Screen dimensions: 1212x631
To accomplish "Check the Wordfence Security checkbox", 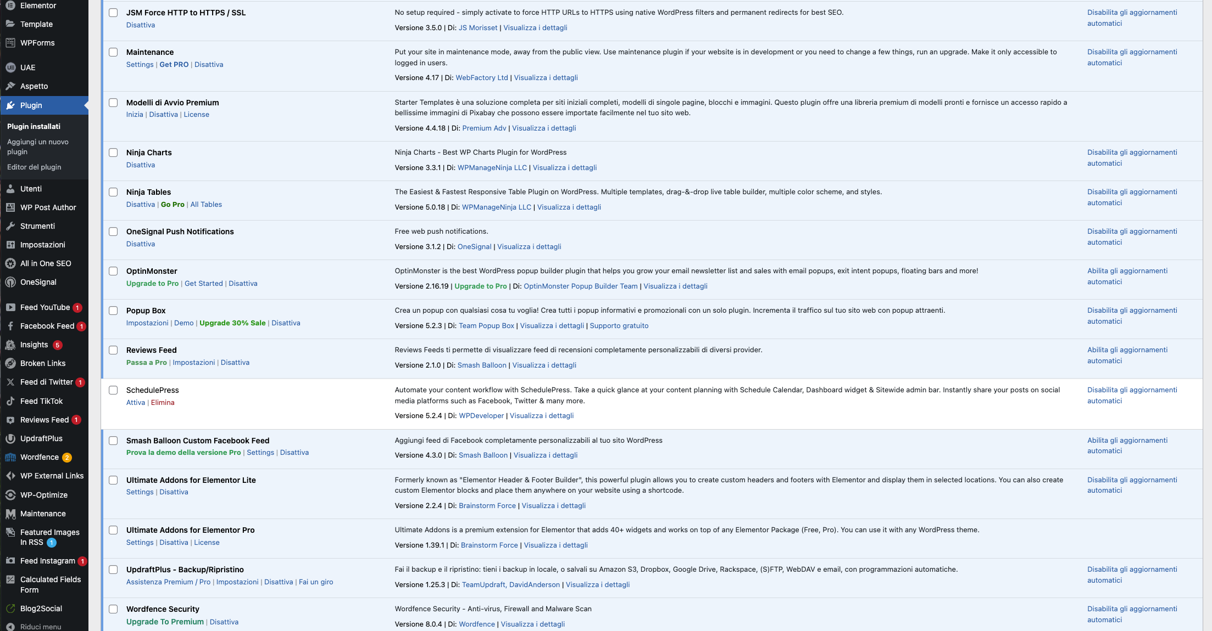I will (113, 609).
